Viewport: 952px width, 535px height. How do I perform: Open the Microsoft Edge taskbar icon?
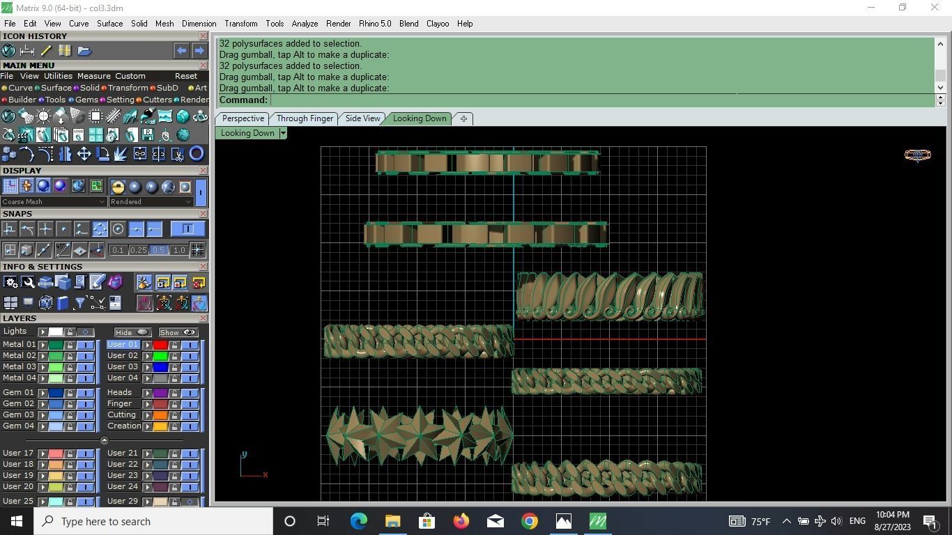358,521
